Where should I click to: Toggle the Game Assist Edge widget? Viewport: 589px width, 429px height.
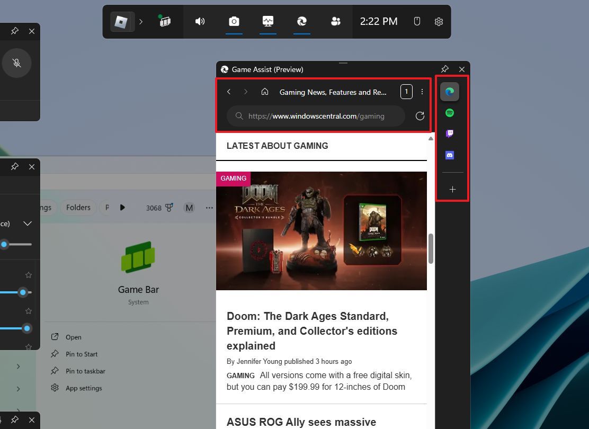(x=301, y=21)
